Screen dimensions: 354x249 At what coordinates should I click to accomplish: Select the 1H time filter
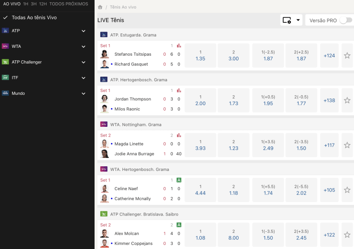pos(26,4)
